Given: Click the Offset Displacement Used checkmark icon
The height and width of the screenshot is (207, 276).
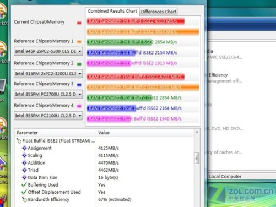Looking at the screenshot, I should (24, 192).
